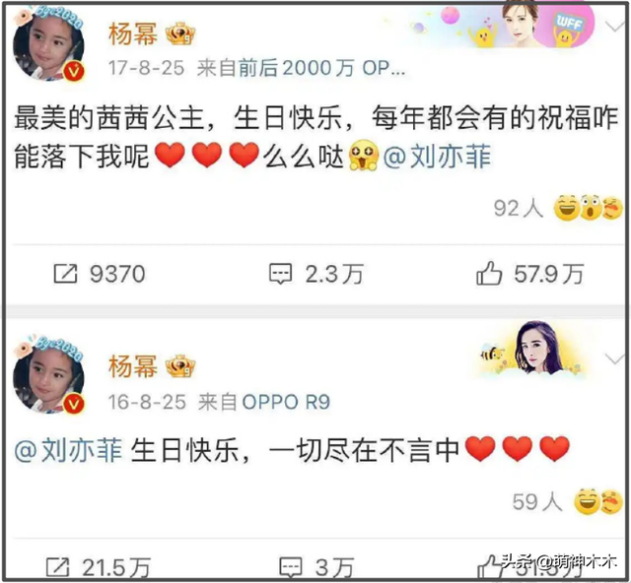View the 59人 emoji reactions
This screenshot has width=631, height=583.
(x=568, y=501)
